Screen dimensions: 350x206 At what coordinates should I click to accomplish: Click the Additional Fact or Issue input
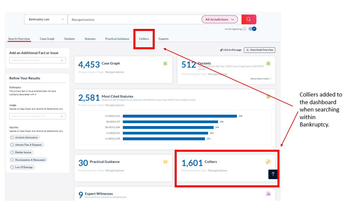pos(37,60)
